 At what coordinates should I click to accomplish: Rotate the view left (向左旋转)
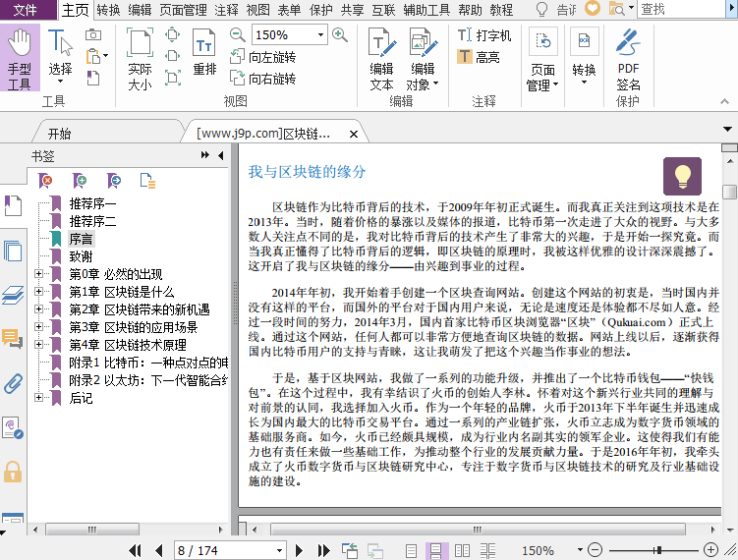point(262,57)
